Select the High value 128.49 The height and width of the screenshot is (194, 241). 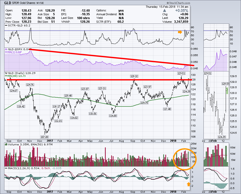[26, 14]
